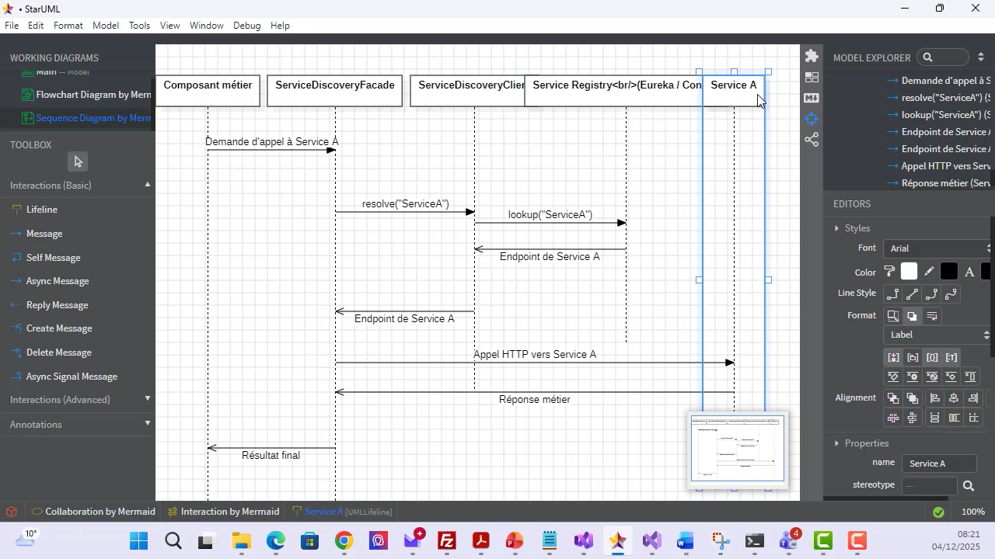Toggle the word wrap format option
This screenshot has width=995, height=559.
pyautogui.click(x=931, y=316)
